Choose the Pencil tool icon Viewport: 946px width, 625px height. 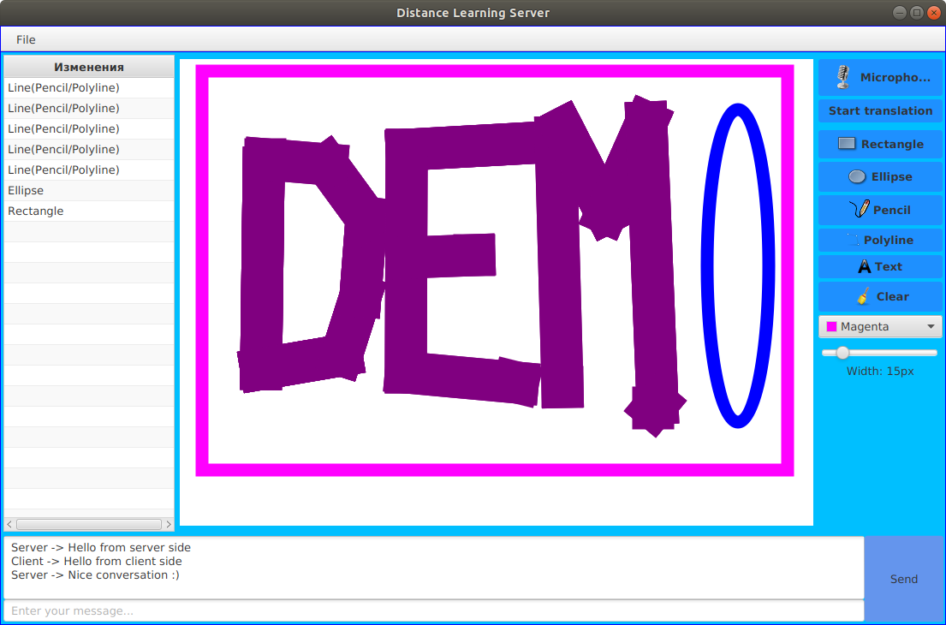point(860,210)
